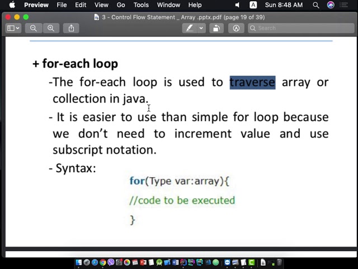The height and width of the screenshot is (269, 358).
Task: Close the Preview window with red button
Action: [8, 17]
